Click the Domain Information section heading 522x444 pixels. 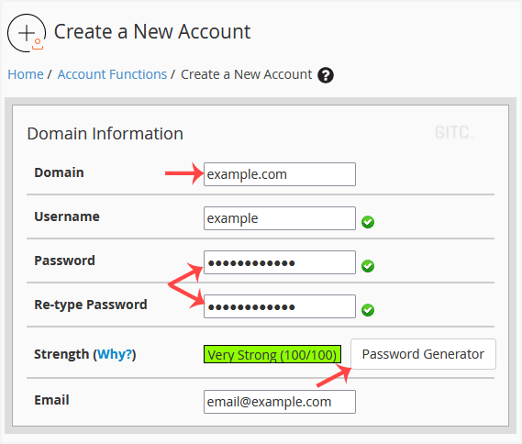[106, 134]
